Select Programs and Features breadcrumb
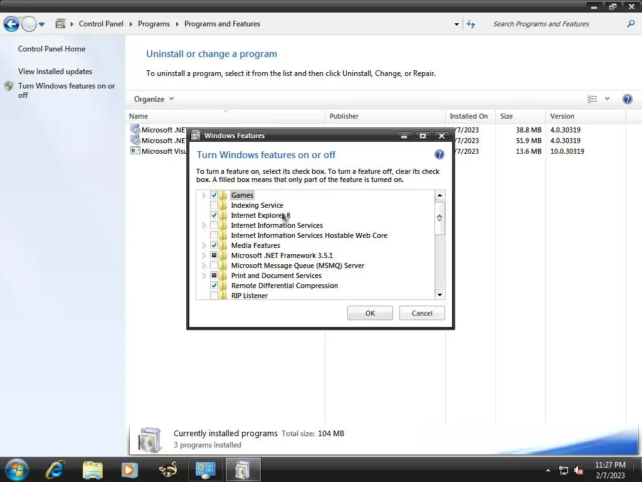642x482 pixels. 222,24
